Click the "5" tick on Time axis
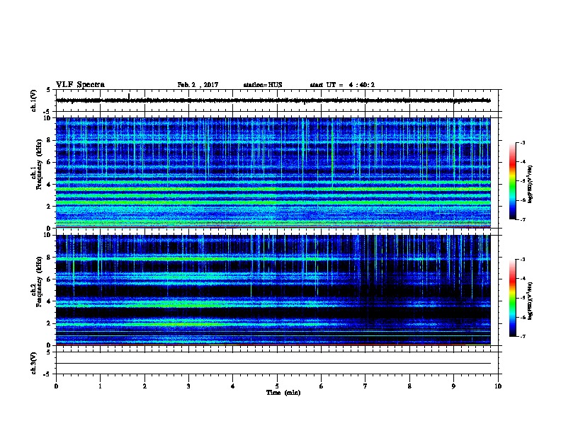 coord(277,386)
